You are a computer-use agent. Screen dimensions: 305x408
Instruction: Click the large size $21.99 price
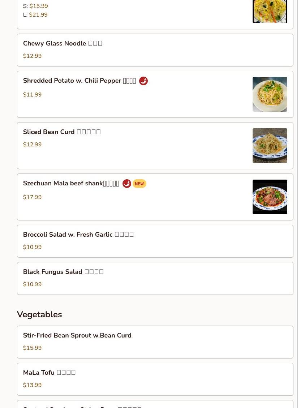click(x=38, y=14)
